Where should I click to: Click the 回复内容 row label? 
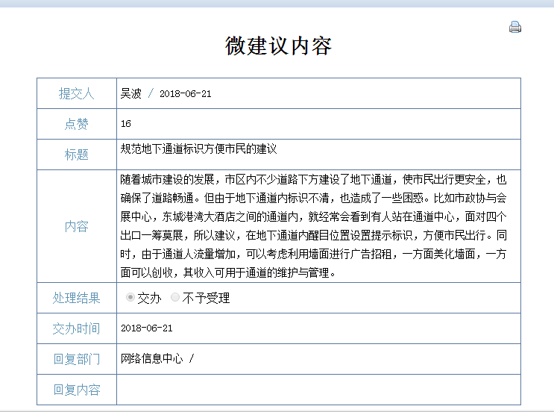point(76,390)
